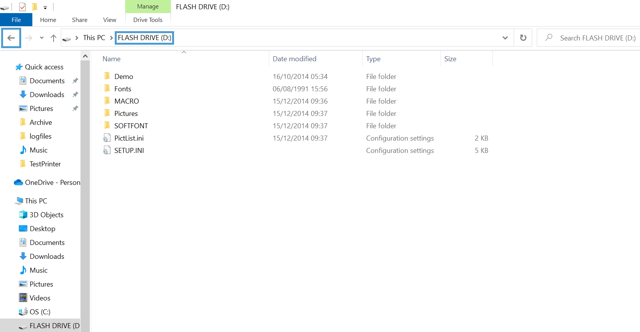Click the Search FLASH DRIVE field
Screen dimensions: 640x332
coord(589,38)
